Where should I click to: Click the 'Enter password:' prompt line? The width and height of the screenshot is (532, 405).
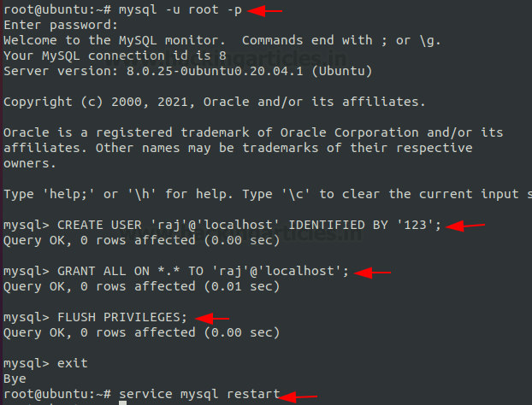pyautogui.click(x=61, y=26)
